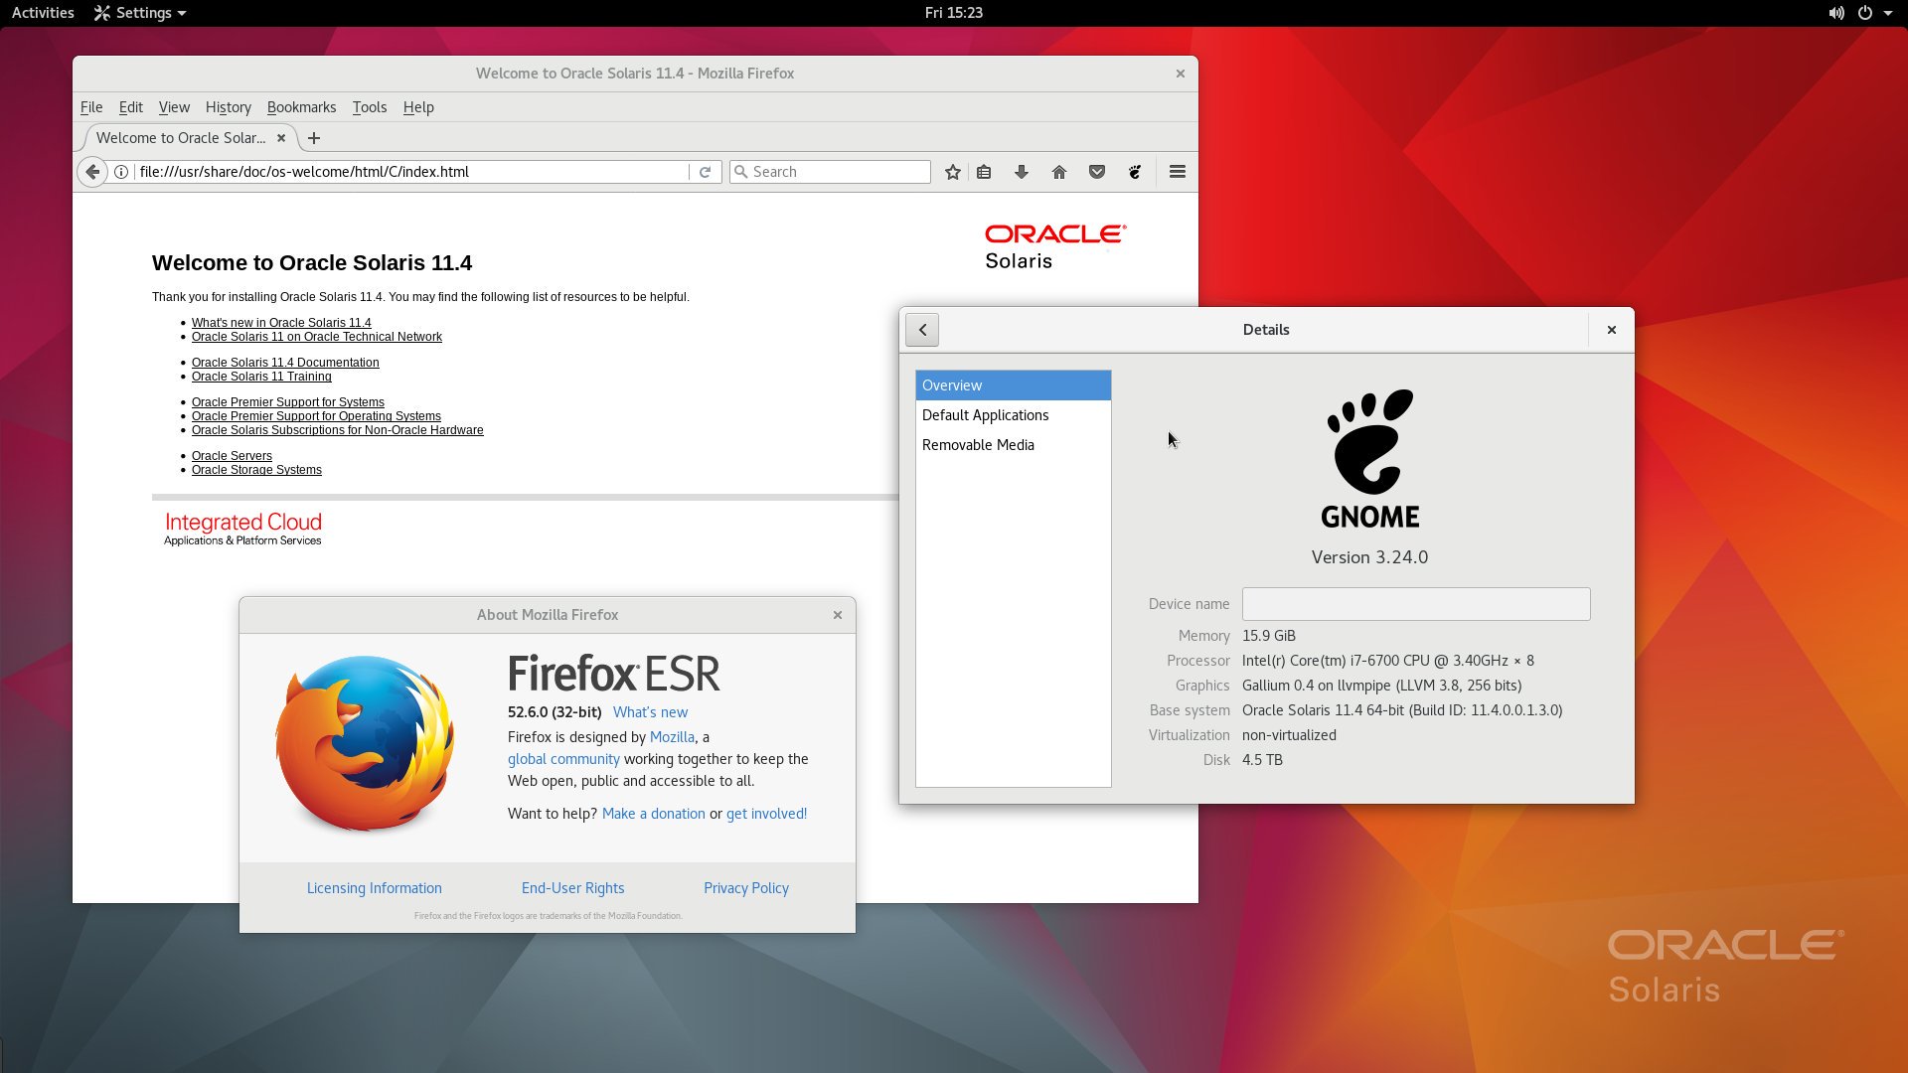This screenshot has height=1073, width=1908.
Task: Click the Oracle Solaris logo on welcome page
Action: pos(1055,247)
